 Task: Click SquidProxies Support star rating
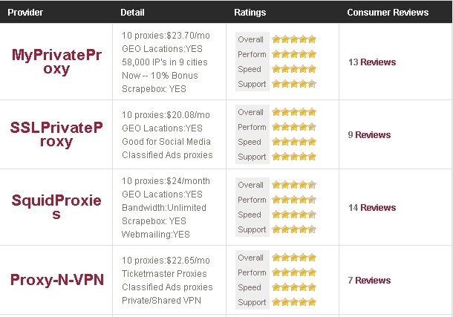(x=294, y=229)
